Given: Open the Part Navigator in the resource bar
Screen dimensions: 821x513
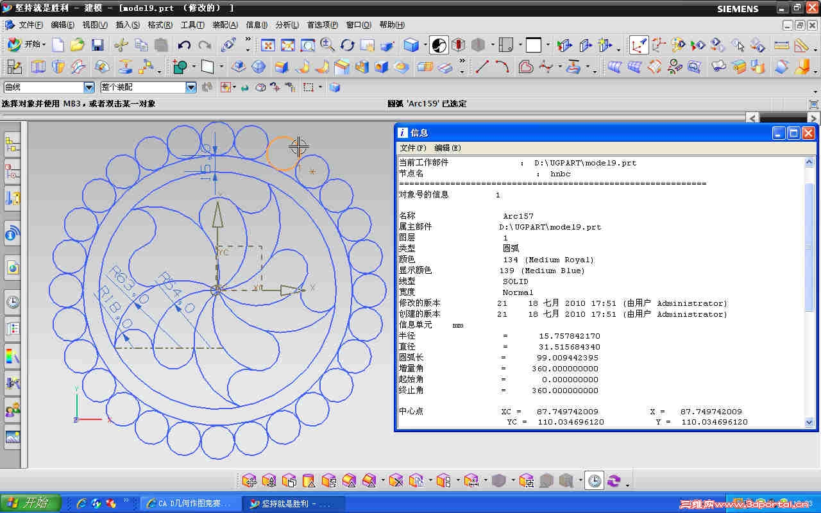Looking at the screenshot, I should tap(12, 198).
